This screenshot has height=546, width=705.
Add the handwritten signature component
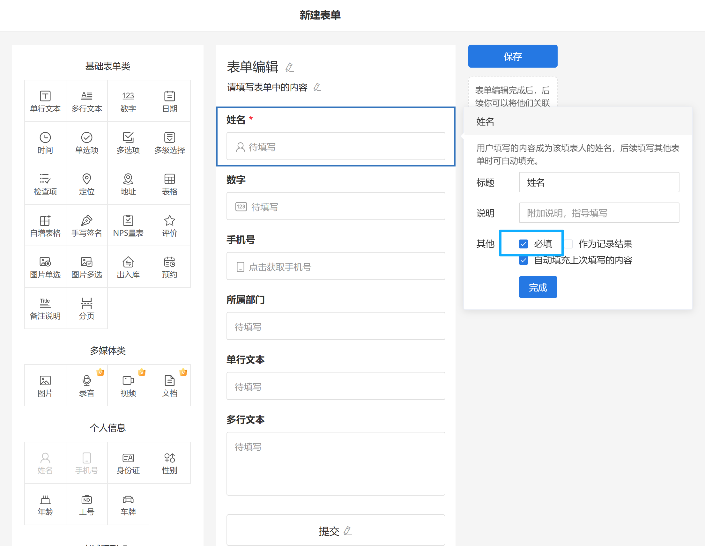coord(86,225)
